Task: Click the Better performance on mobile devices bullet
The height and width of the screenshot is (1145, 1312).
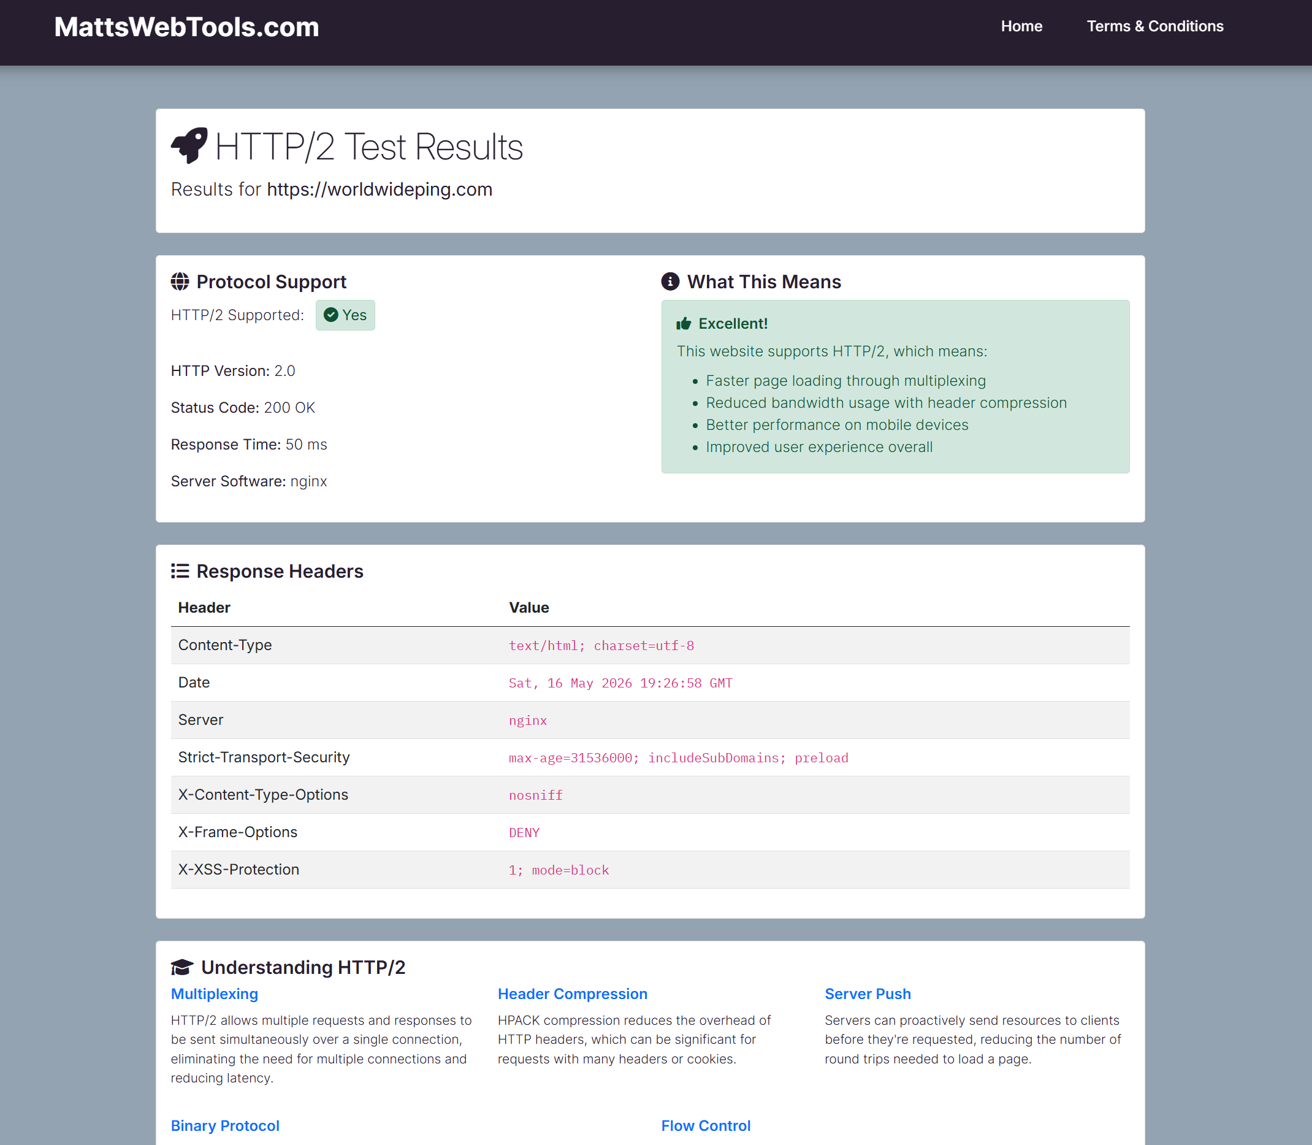Action: coord(837,424)
